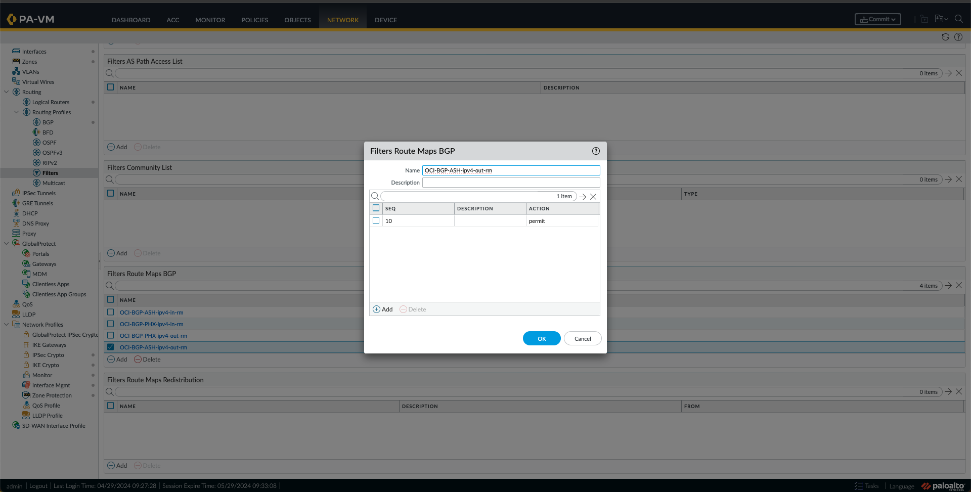This screenshot has height=492, width=971.
Task: Apply filter arrow in dialog search bar
Action: click(583, 197)
